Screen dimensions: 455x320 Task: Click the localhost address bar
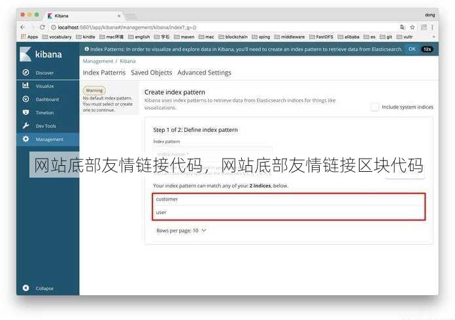(x=224, y=27)
